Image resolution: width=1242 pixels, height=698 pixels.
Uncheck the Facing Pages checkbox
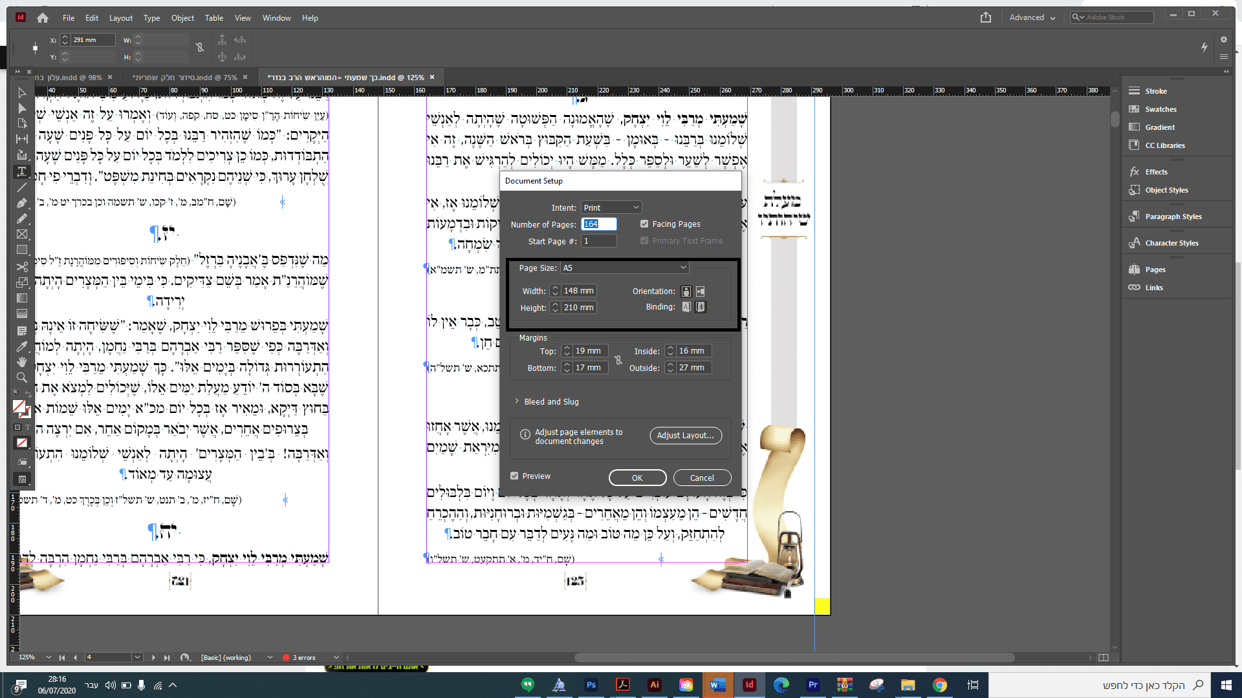[x=644, y=224]
